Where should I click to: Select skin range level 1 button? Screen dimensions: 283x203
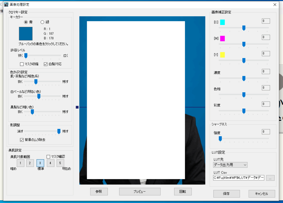20,163
